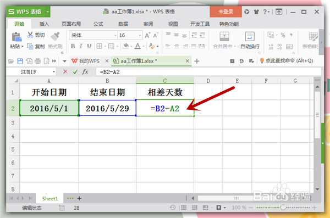Open the 数据 tab
The height and width of the screenshot is (218, 330).
[123, 24]
